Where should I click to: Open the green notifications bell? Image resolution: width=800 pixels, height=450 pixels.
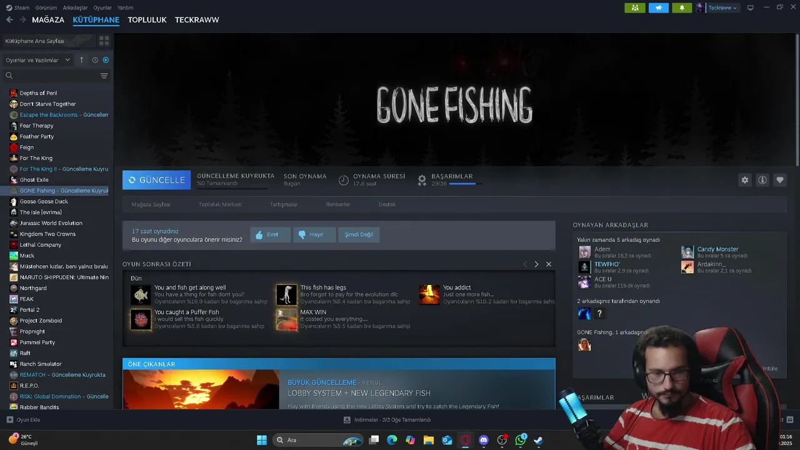pyautogui.click(x=682, y=7)
